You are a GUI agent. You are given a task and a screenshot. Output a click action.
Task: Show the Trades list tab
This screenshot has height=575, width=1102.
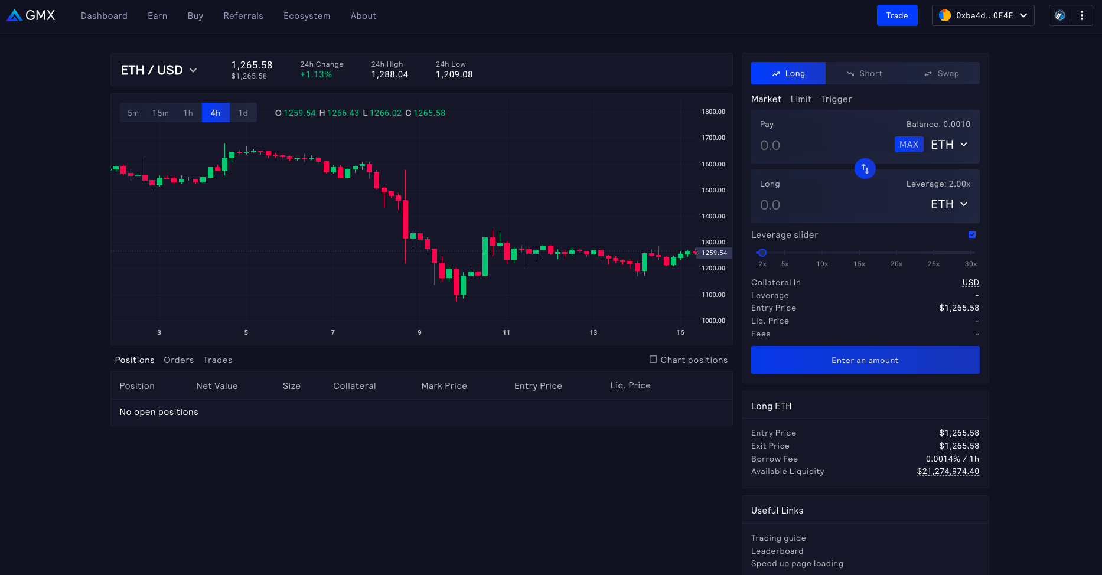pyautogui.click(x=218, y=360)
